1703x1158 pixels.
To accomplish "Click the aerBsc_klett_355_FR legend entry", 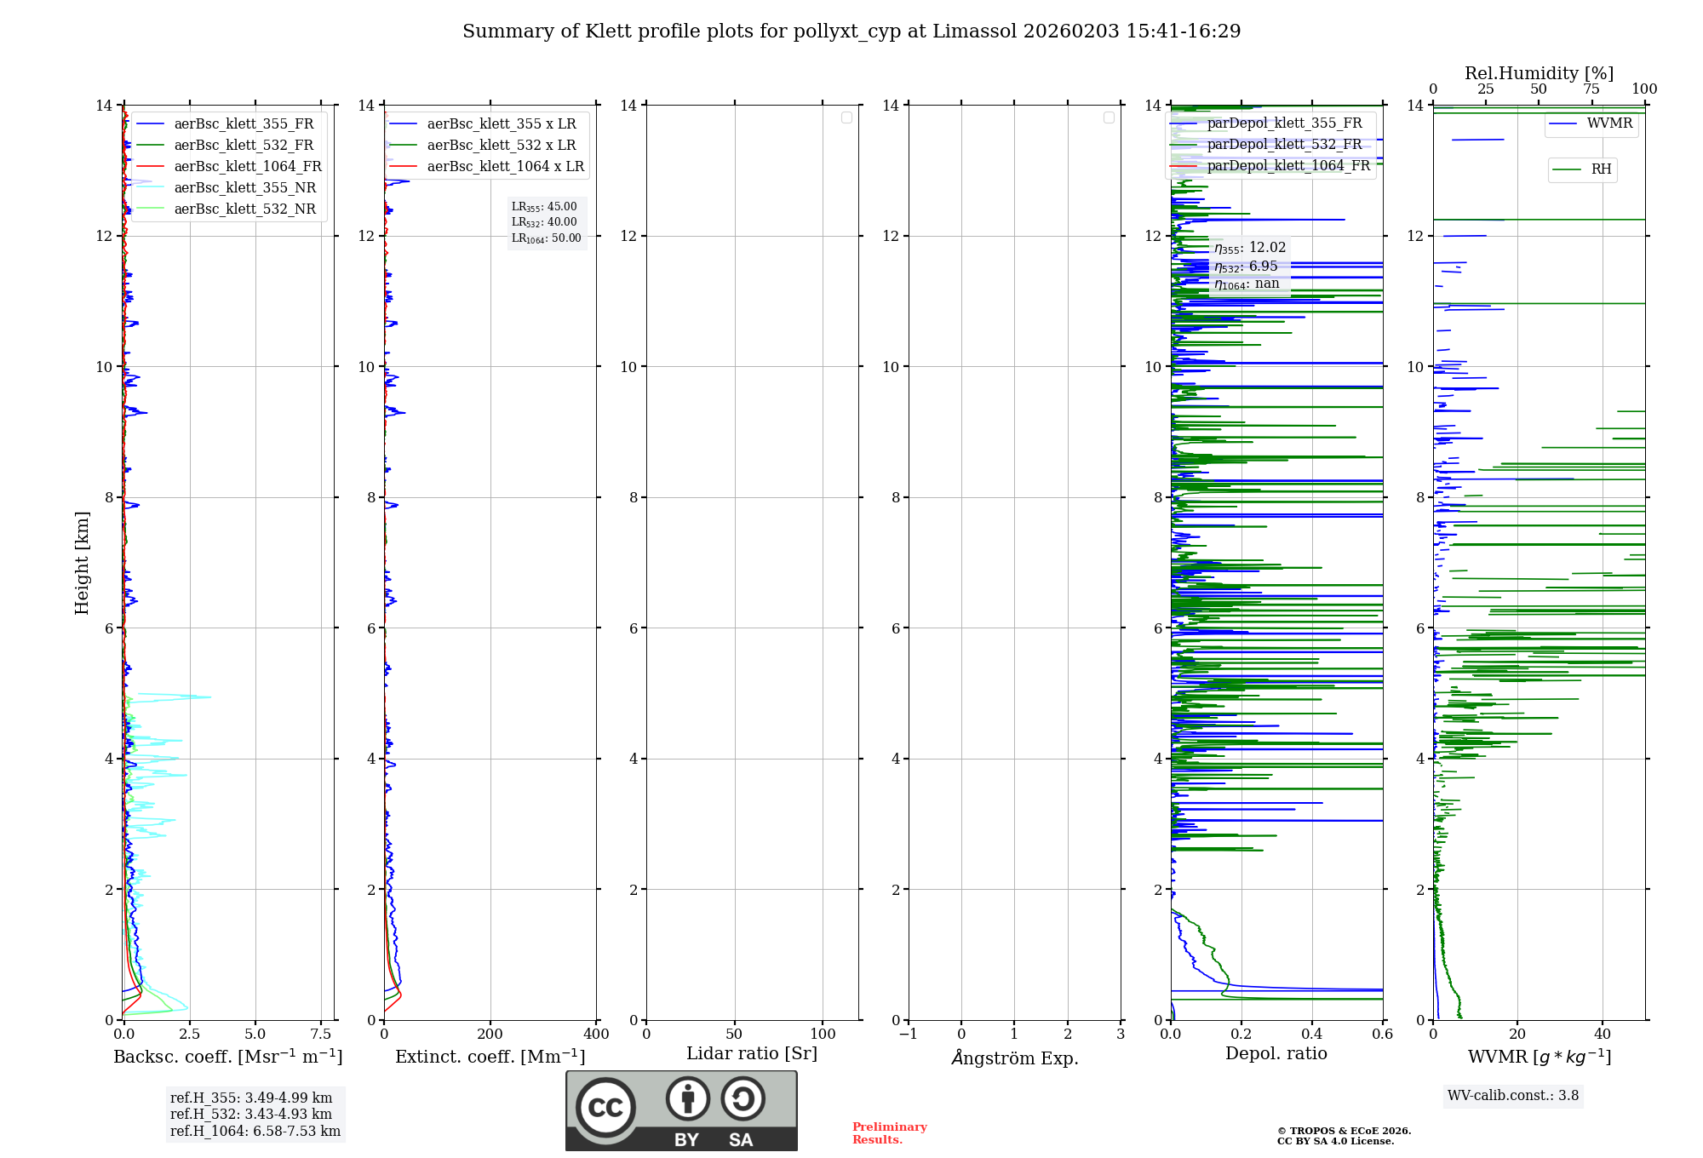I will click(244, 124).
